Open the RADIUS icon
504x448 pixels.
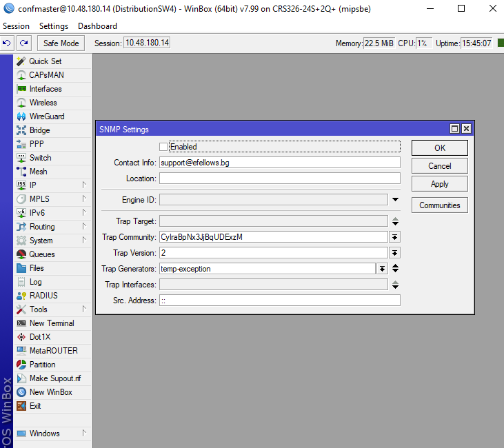pos(21,296)
